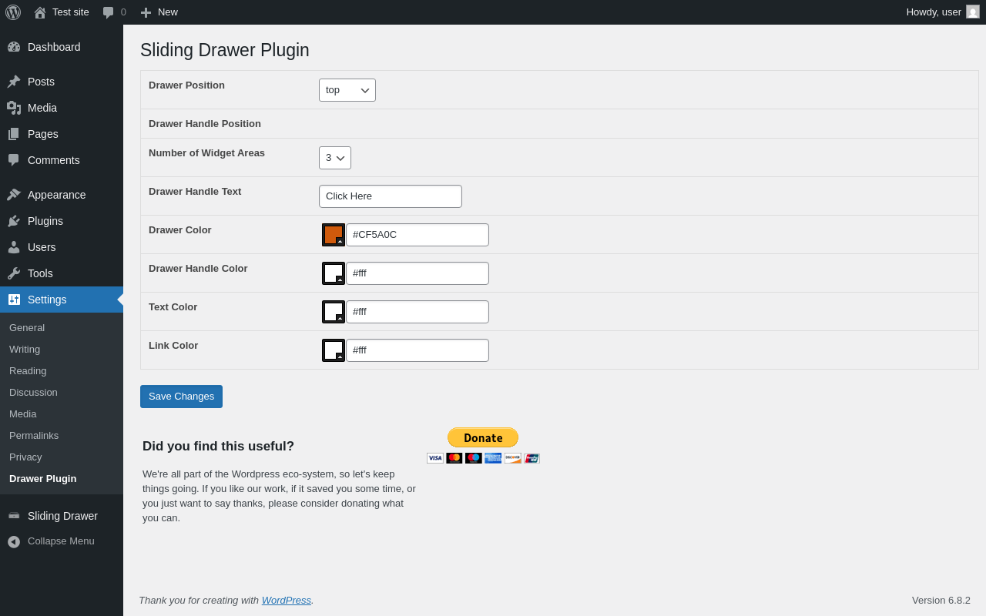Click the Link Color hex field
Screen dimensions: 986x616
(418, 350)
